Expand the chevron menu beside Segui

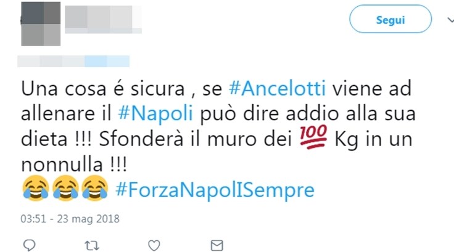(x=450, y=20)
